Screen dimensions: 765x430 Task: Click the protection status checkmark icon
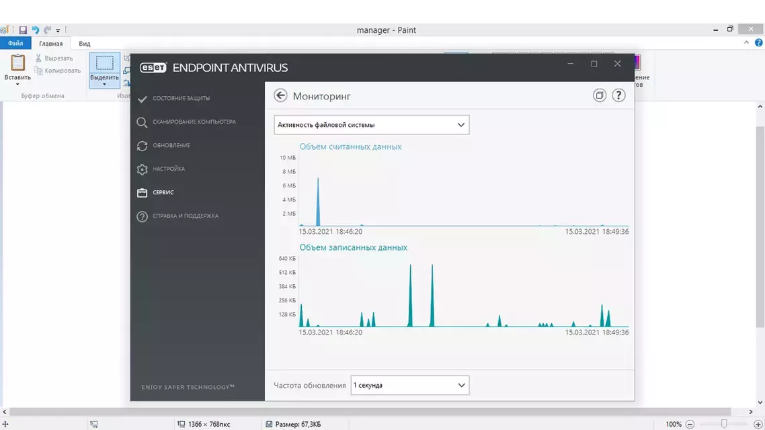(x=142, y=99)
